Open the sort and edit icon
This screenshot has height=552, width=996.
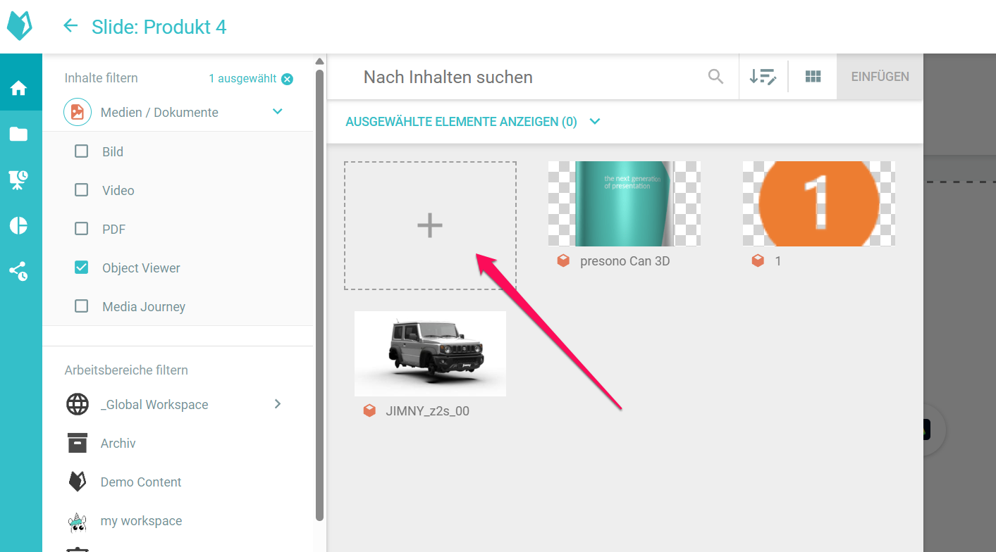tap(763, 77)
